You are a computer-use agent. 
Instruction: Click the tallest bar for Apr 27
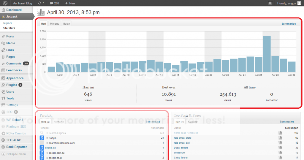267,54
